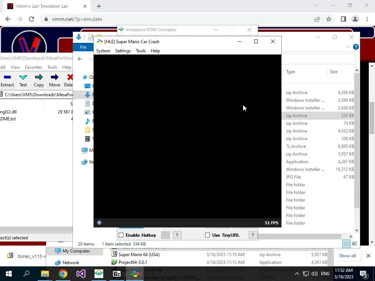Select the opengl32.dll row in 7-Zip

pyautogui.click(x=36, y=112)
